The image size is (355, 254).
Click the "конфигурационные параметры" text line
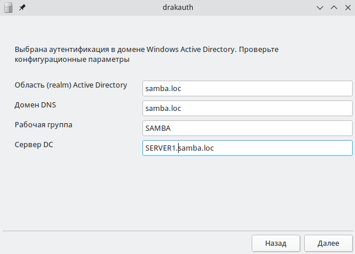click(x=72, y=60)
